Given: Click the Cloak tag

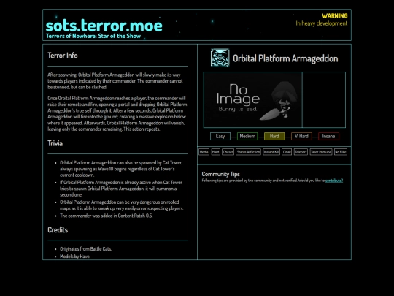Looking at the screenshot, I should click(287, 152).
